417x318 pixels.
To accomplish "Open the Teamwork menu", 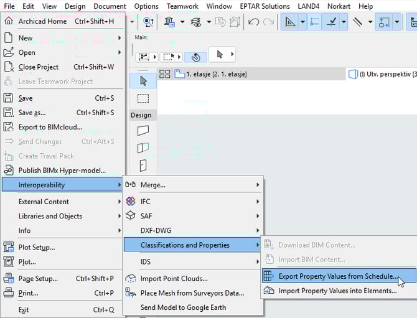I will [x=182, y=6].
